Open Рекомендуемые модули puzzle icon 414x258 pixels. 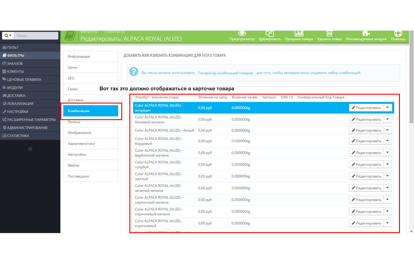(x=366, y=33)
